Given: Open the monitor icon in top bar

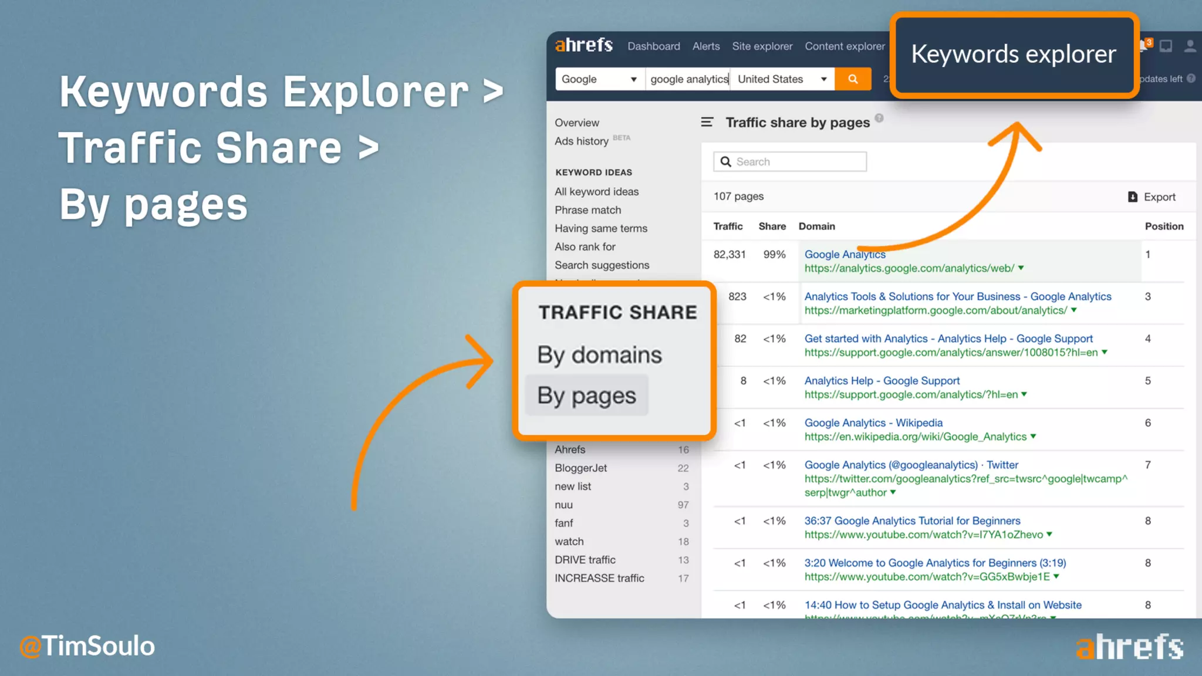Looking at the screenshot, I should coord(1166,46).
